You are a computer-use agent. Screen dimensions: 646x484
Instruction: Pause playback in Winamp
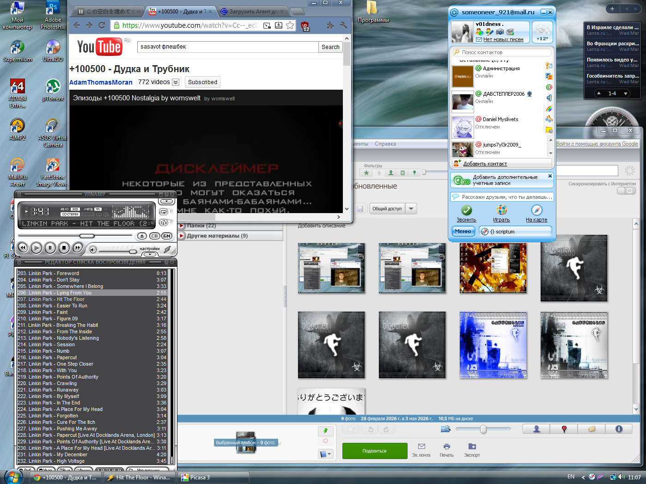(x=50, y=248)
